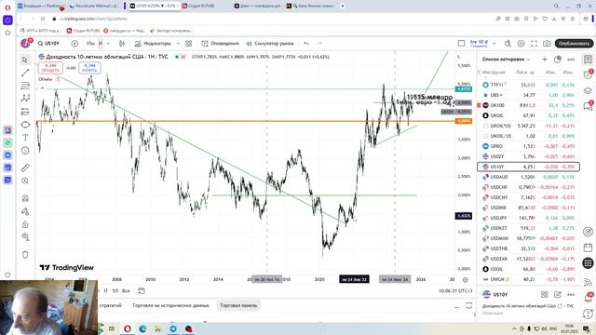The width and height of the screenshot is (596, 335).
Task: Click the blue КУПИТЬ buy button
Action: coord(89,68)
